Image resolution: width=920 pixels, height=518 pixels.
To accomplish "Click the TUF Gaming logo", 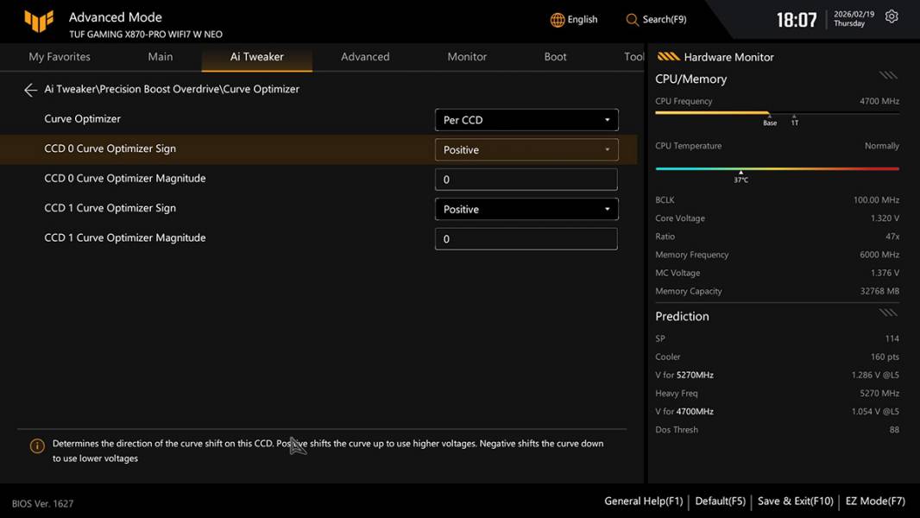I will (x=39, y=21).
